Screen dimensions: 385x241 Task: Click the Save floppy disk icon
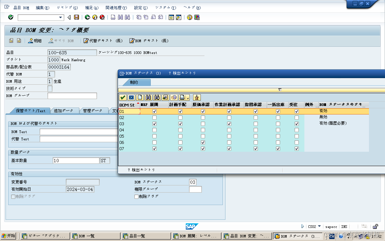[77, 17]
